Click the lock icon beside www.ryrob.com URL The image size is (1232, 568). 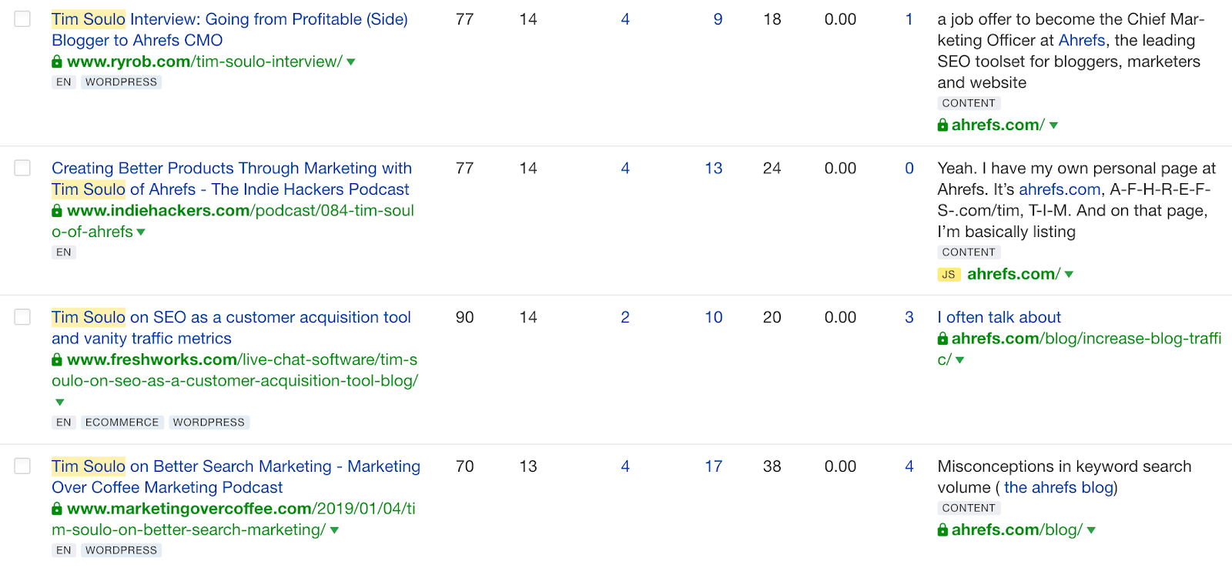tap(57, 62)
